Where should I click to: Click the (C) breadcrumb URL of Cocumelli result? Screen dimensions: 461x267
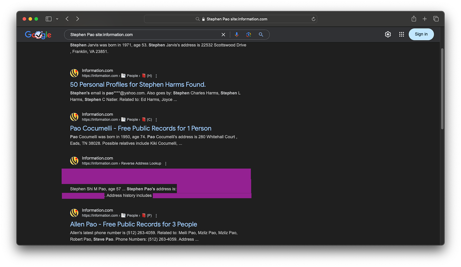pyautogui.click(x=117, y=120)
